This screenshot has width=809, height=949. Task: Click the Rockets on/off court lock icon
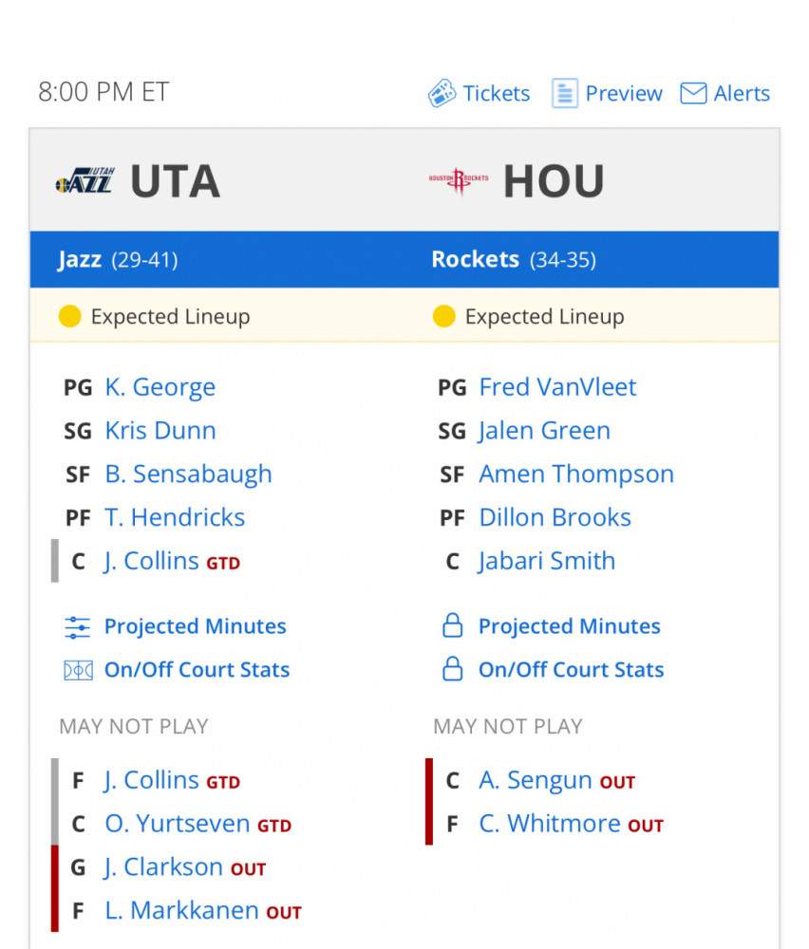click(453, 670)
